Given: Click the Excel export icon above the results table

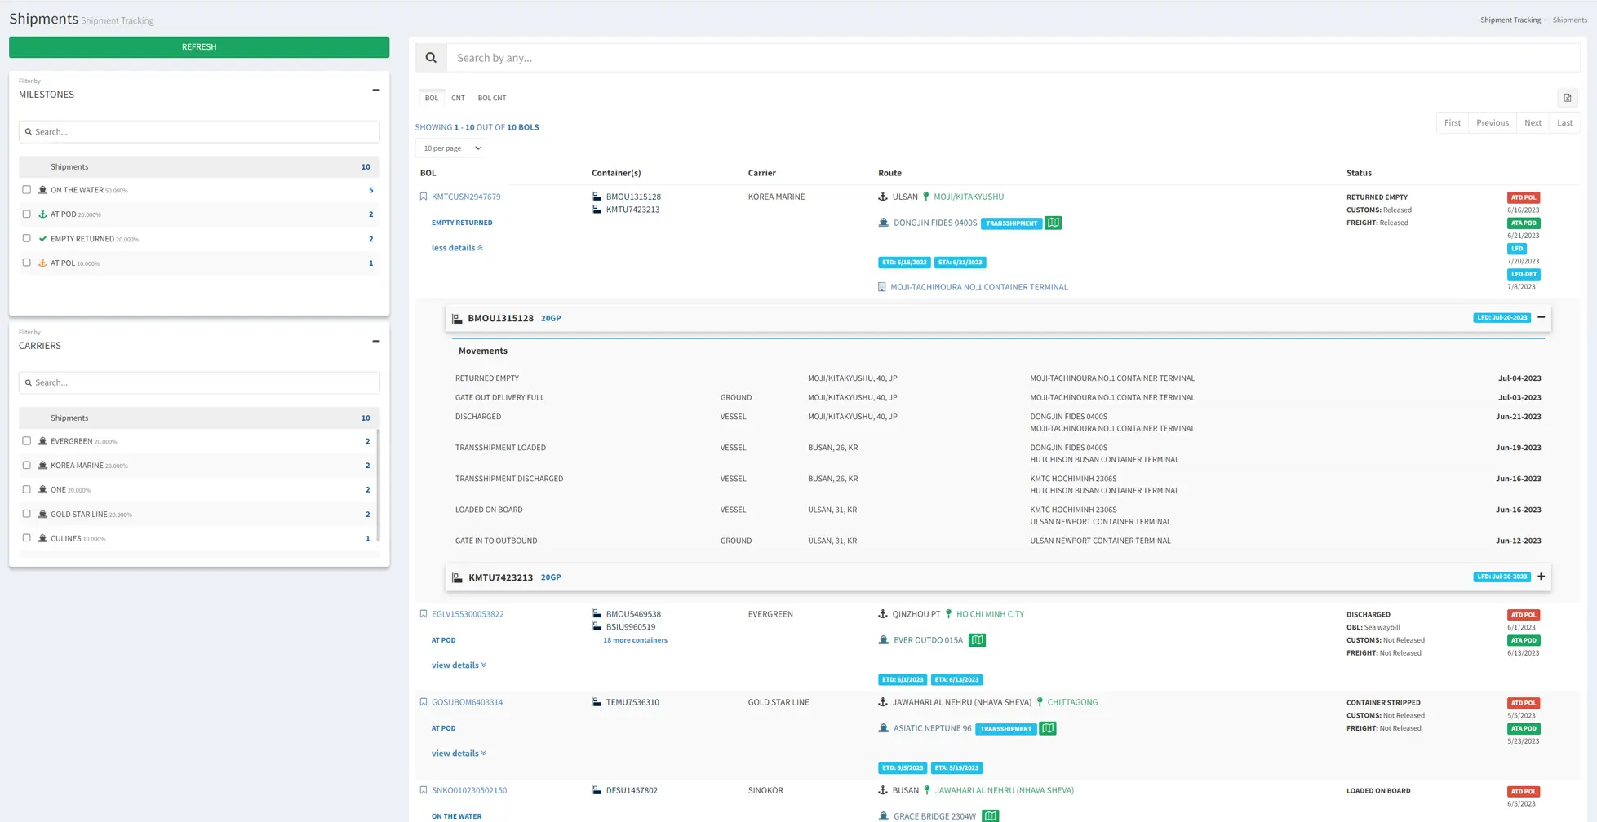Looking at the screenshot, I should point(1567,98).
